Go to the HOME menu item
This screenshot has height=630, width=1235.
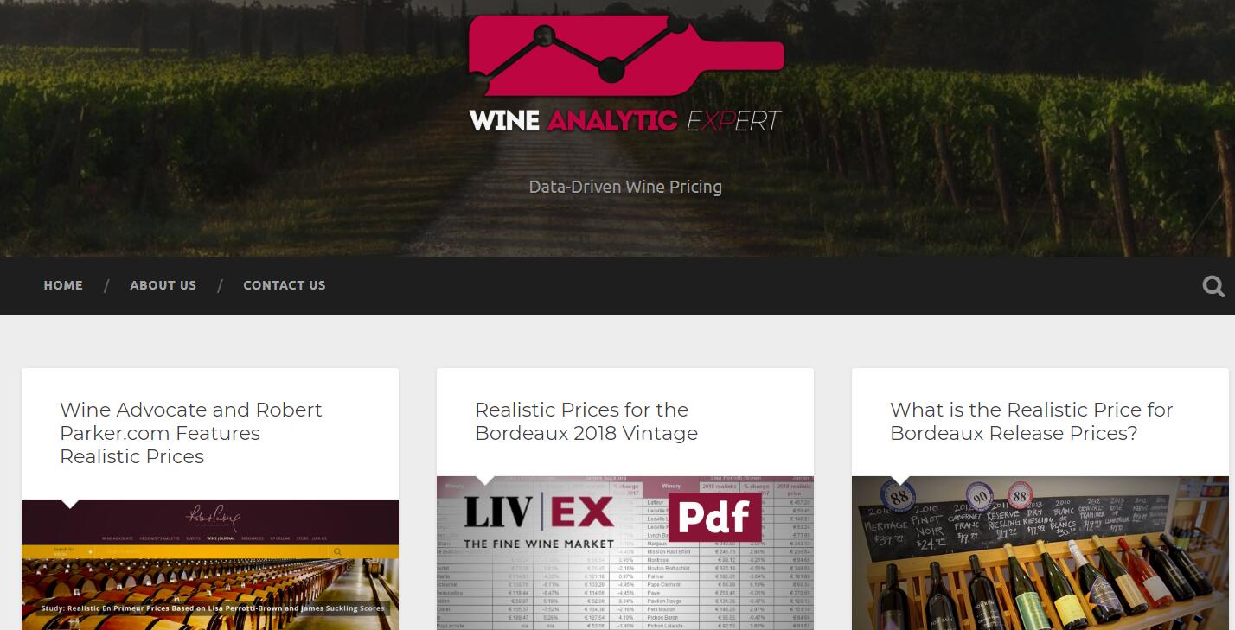pos(63,285)
